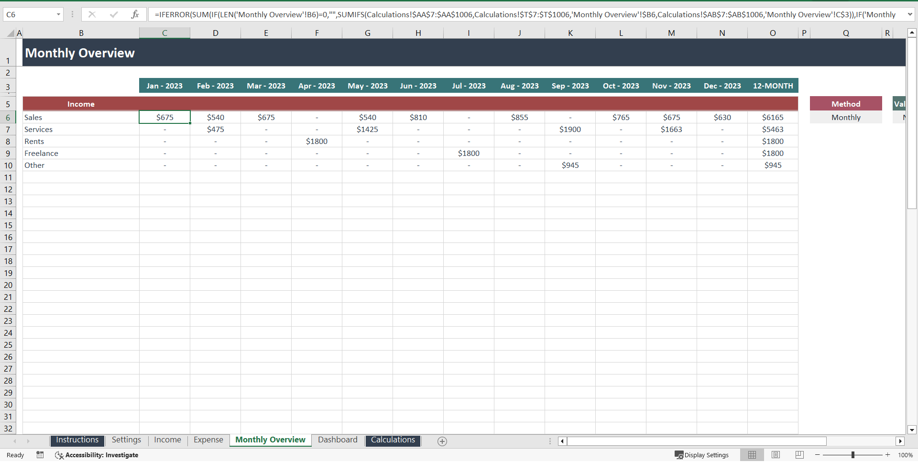
Task: Click vertical scrollbar down arrow
Action: pyautogui.click(x=912, y=429)
